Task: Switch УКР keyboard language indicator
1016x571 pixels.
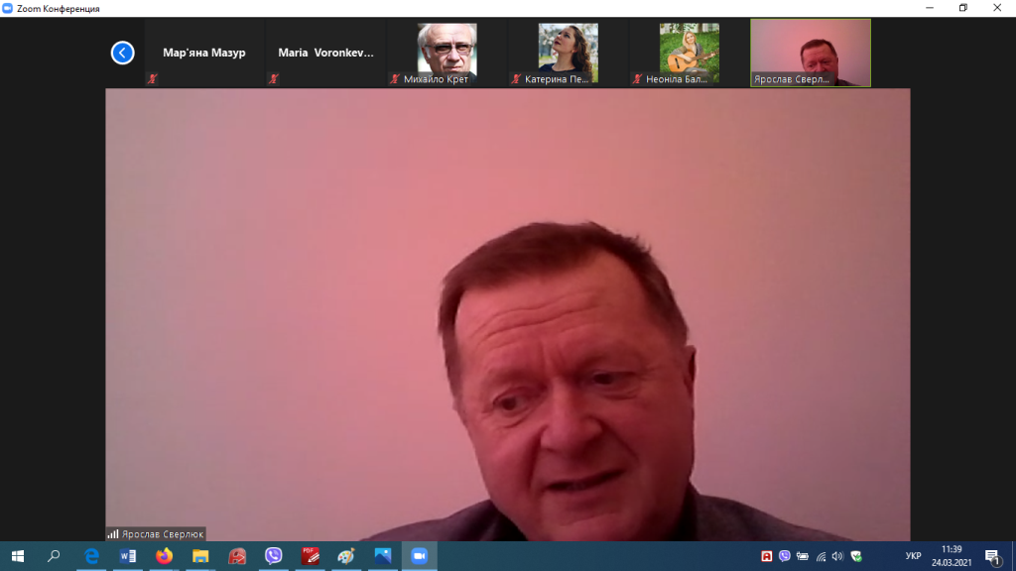Action: (x=913, y=556)
